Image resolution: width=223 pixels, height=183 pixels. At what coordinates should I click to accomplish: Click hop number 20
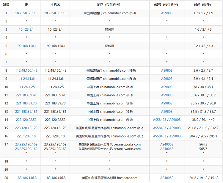(6, 178)
